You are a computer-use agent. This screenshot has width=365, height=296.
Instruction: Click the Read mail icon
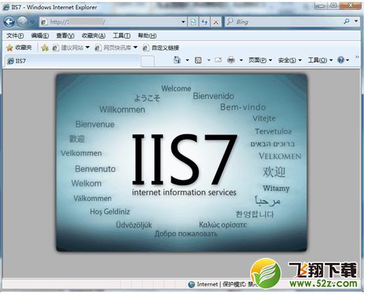click(x=218, y=60)
